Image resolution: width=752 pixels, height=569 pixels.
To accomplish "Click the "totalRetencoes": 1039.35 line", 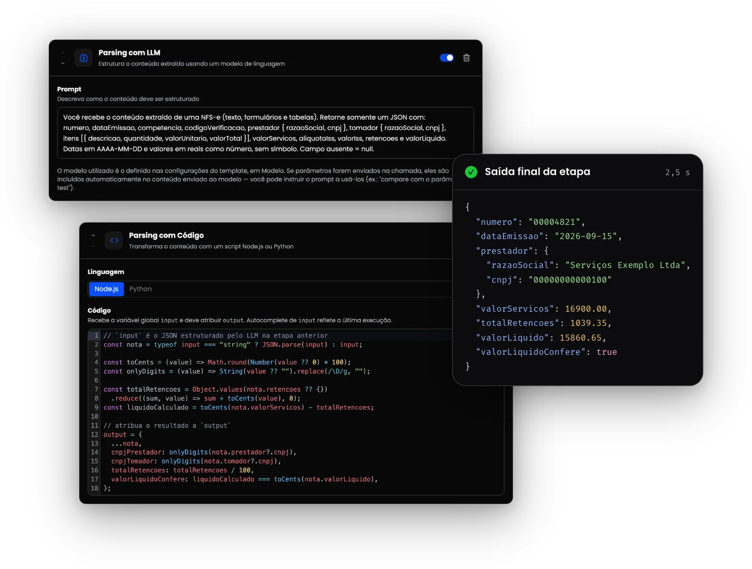I will (544, 323).
